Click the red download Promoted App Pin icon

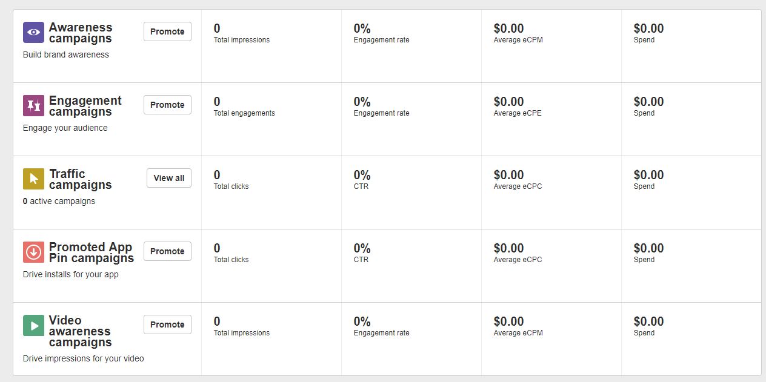coord(33,252)
